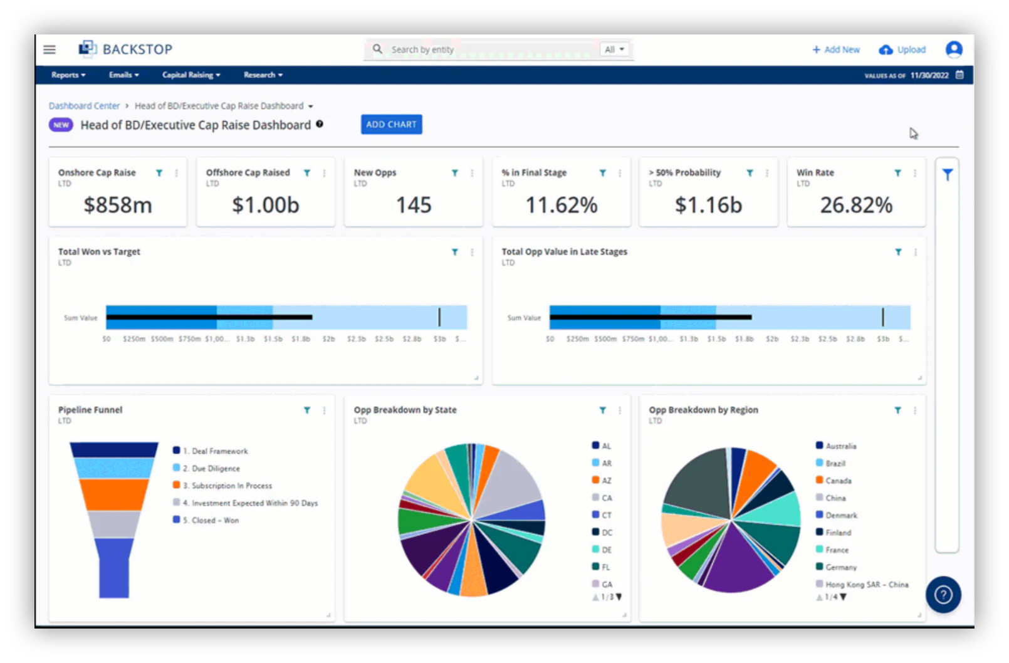The height and width of the screenshot is (663, 1009).
Task: Toggle the AZ state legend entry
Action: click(x=602, y=481)
